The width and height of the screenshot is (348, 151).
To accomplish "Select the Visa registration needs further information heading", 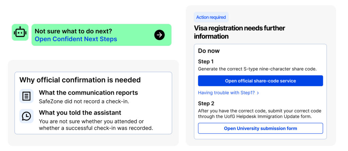I will coord(240,32).
